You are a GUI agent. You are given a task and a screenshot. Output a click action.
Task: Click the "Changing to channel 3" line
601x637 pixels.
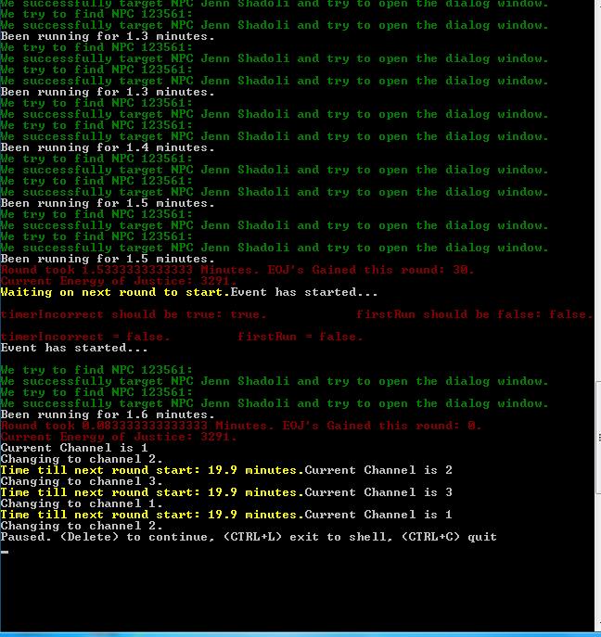point(81,481)
